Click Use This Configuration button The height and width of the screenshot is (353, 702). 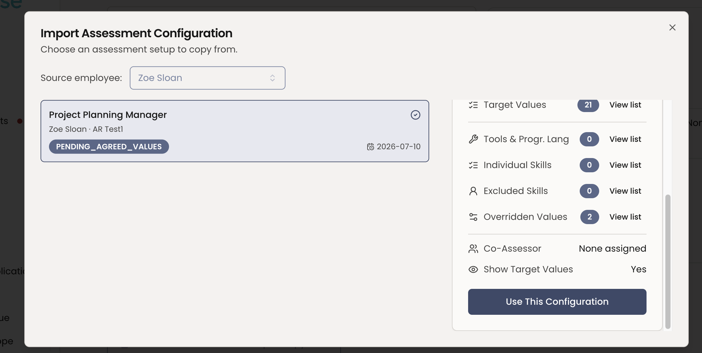point(557,302)
